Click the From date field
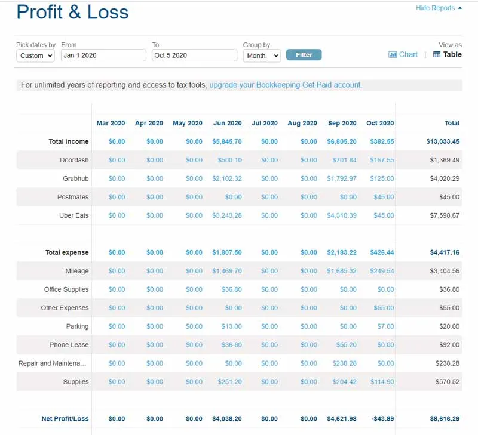 click(x=103, y=55)
